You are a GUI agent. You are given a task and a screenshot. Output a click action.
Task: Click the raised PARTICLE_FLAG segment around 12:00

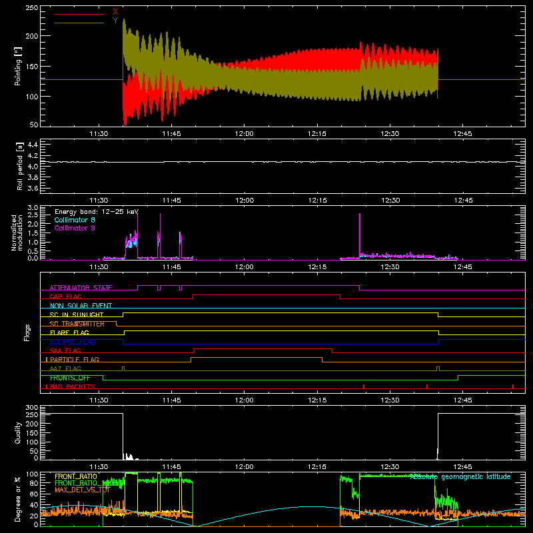[257, 358]
